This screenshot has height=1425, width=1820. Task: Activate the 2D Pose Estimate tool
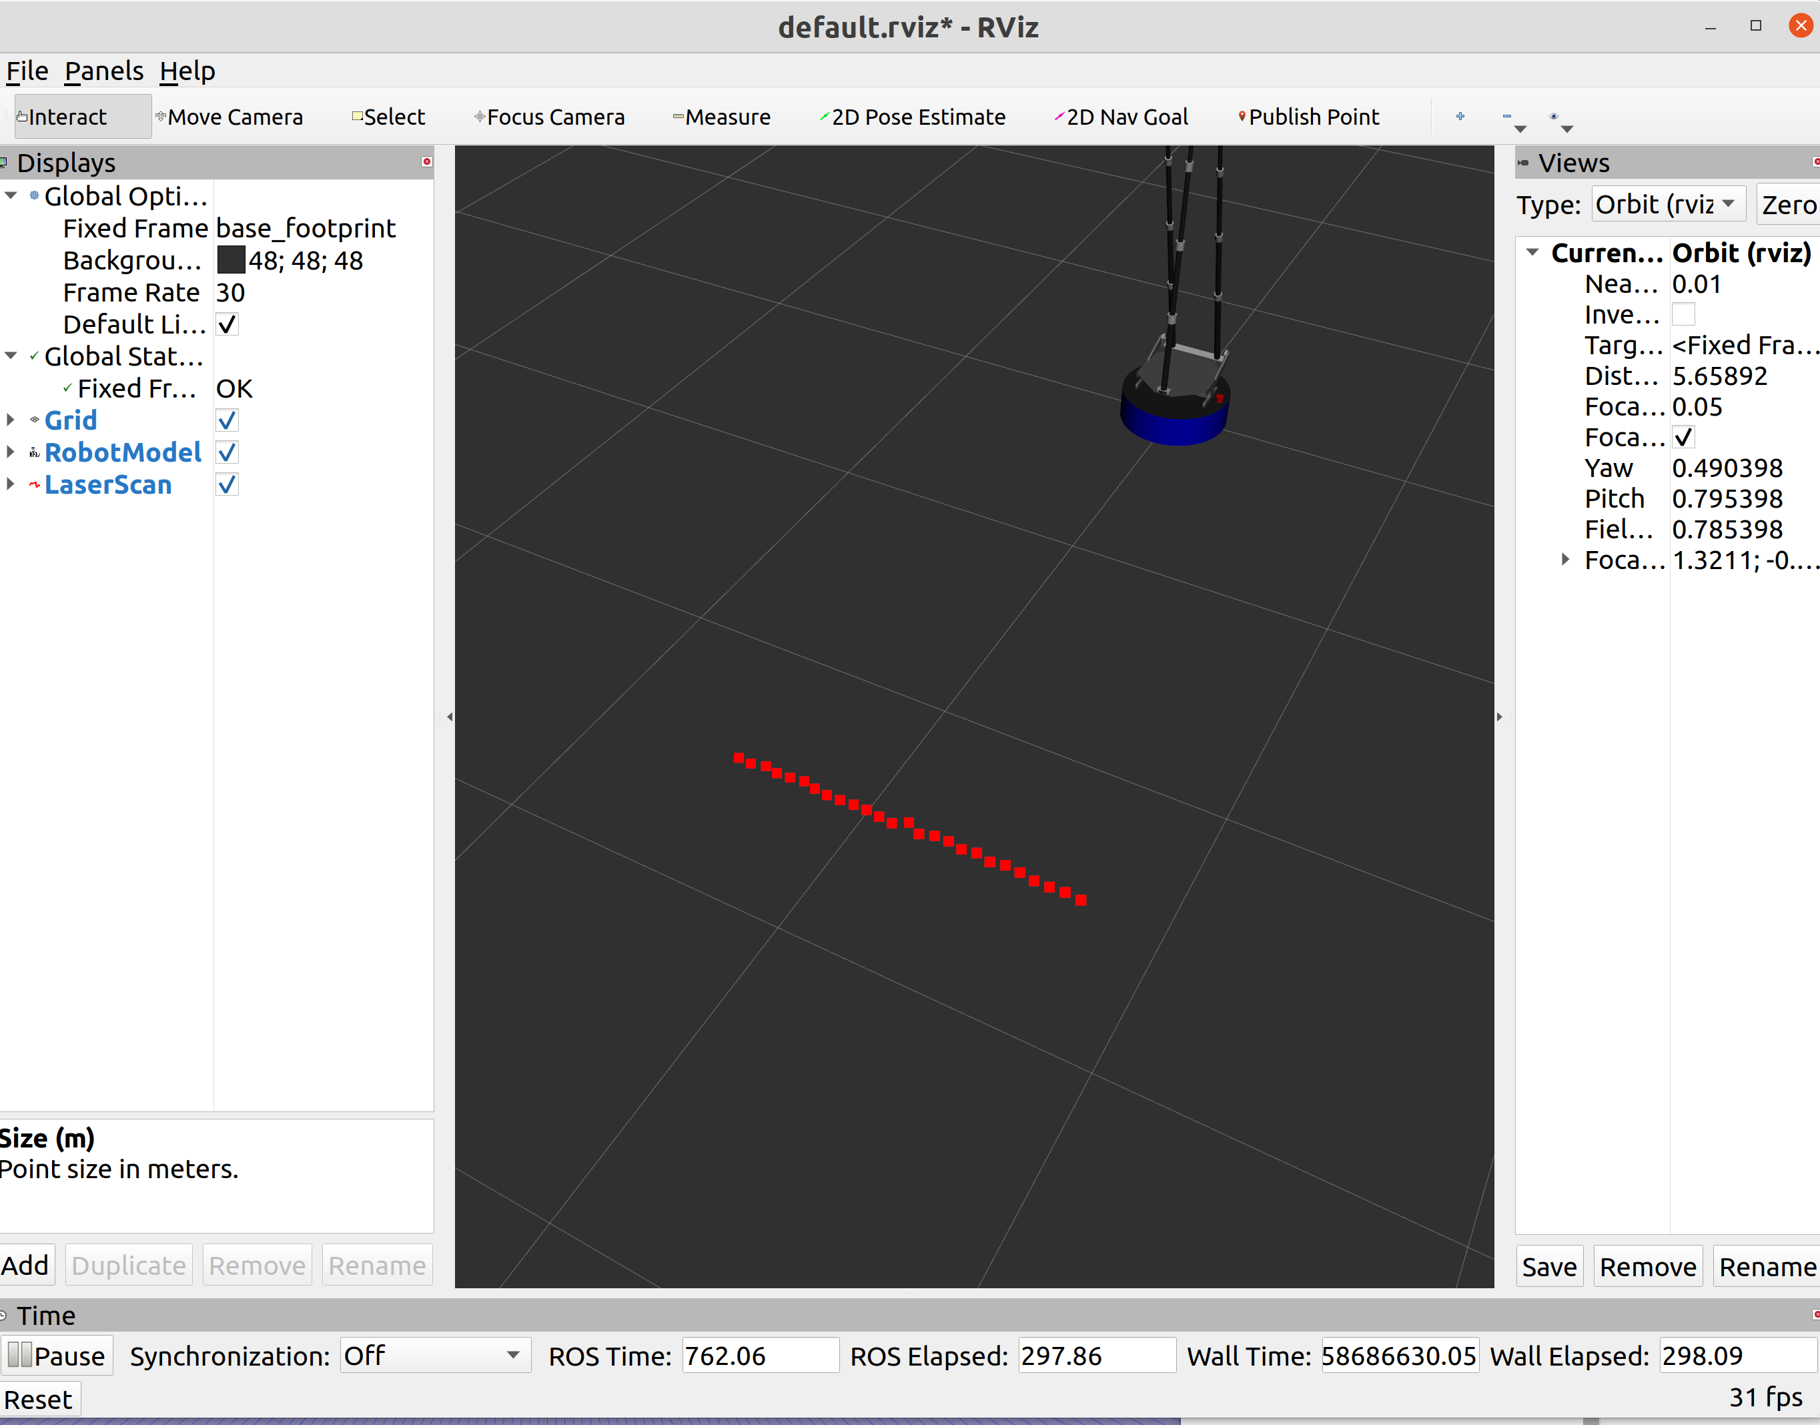pyautogui.click(x=913, y=117)
